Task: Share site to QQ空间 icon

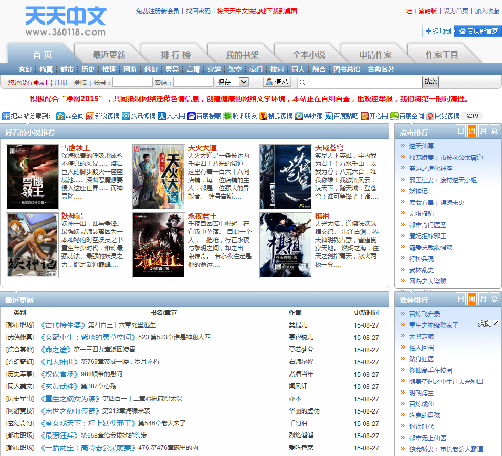Action: pos(60,116)
